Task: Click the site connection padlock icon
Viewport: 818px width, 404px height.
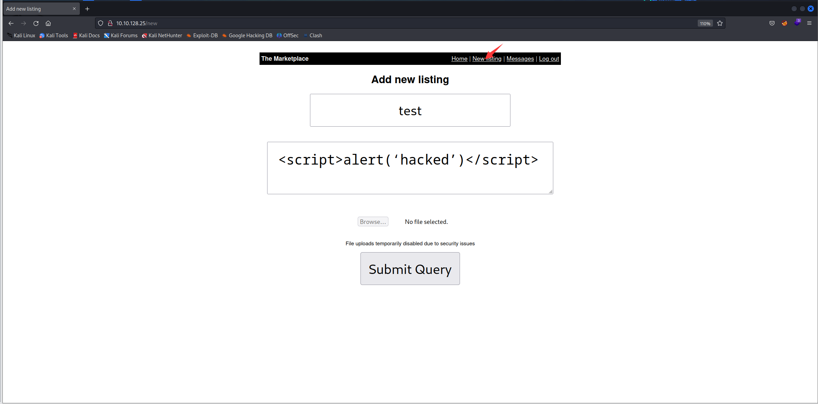Action: [110, 23]
